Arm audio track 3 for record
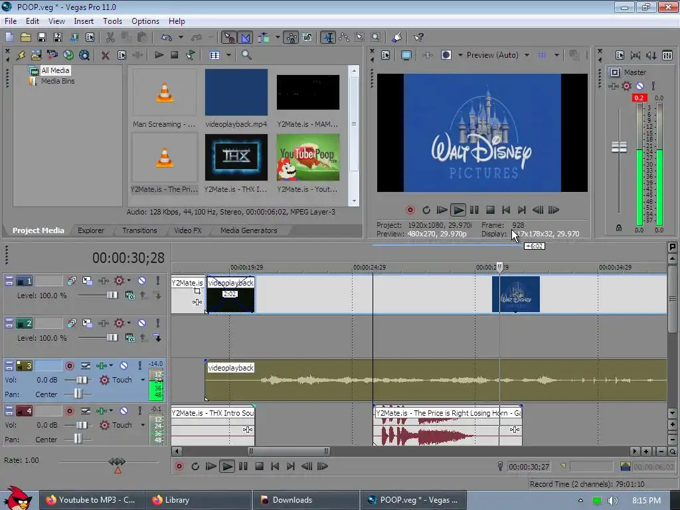 (x=69, y=366)
